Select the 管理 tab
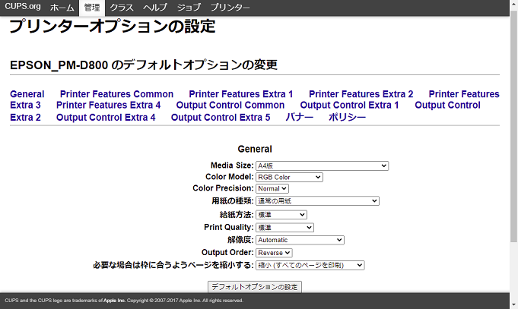 point(92,8)
